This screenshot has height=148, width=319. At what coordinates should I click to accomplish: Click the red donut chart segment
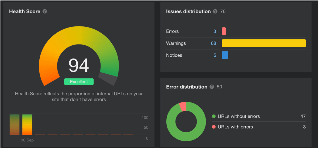tap(183, 106)
